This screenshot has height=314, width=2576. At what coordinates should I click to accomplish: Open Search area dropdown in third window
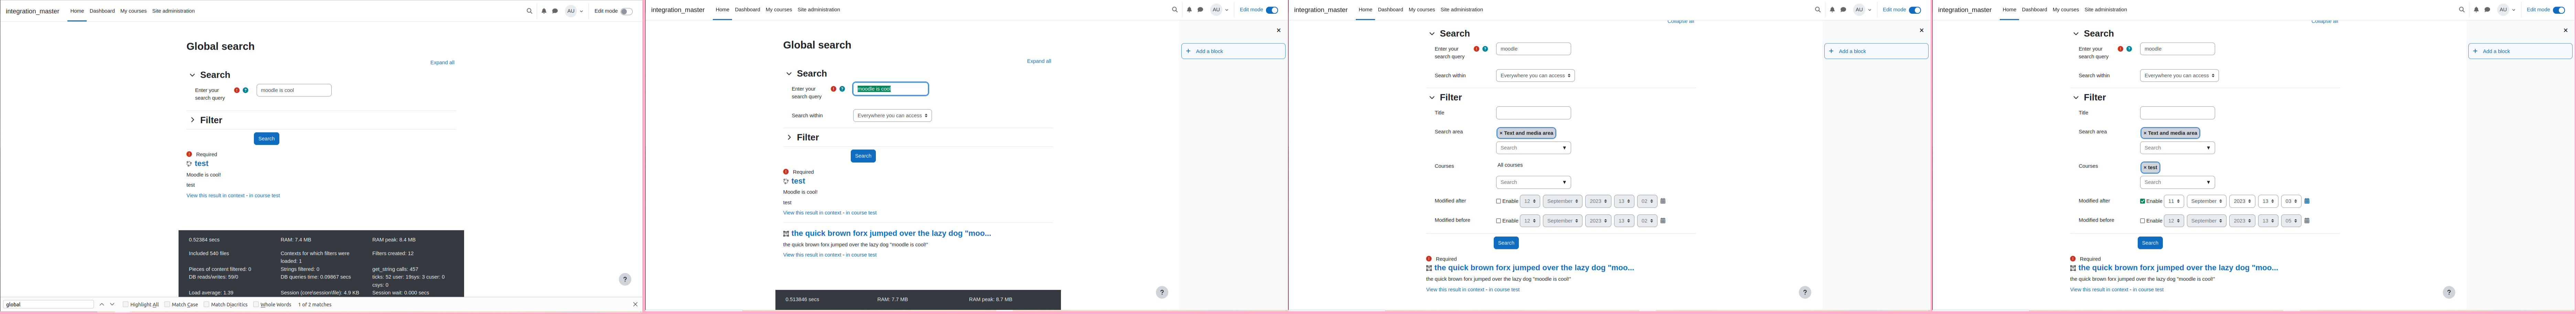point(1533,148)
